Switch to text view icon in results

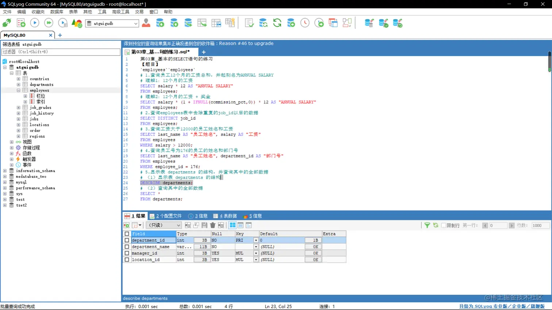click(249, 225)
